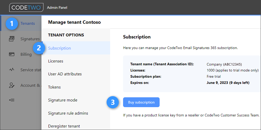Open the Signature mode option
Image resolution: width=261 pixels, height=130 pixels.
pos(63,100)
